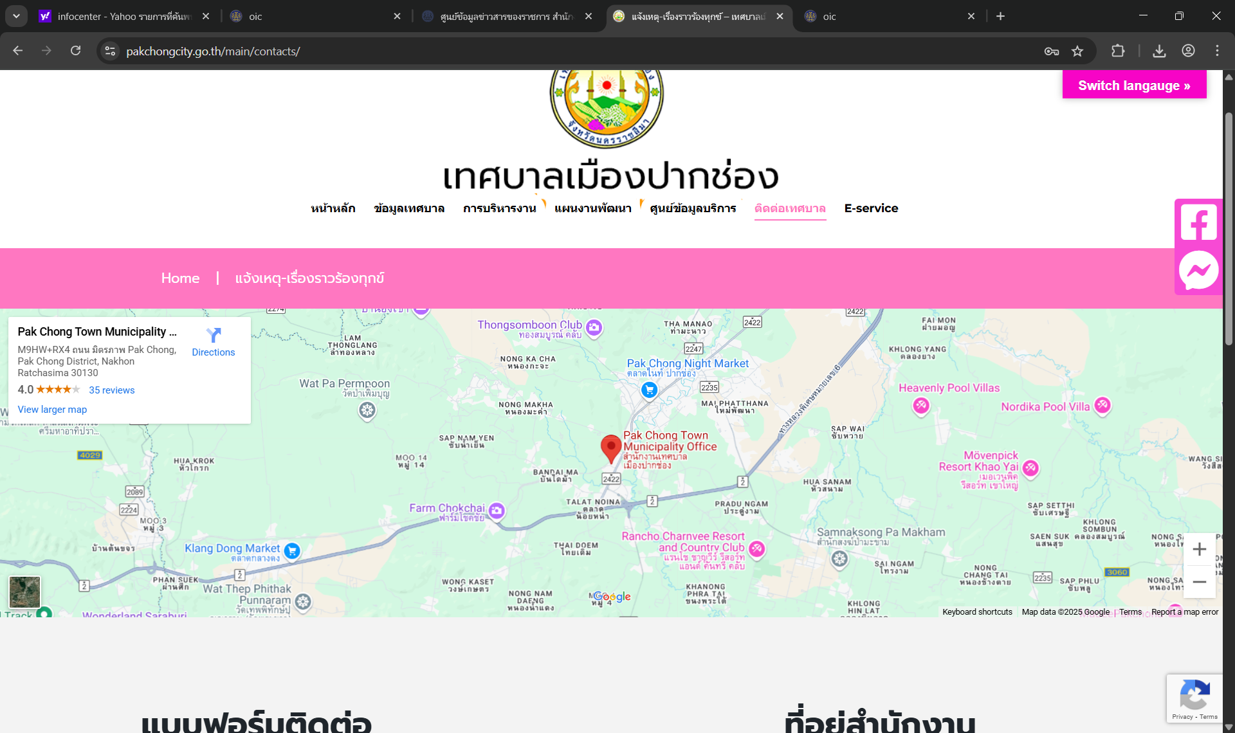Switch to the ศูนย์ข้อมูลข่าวสารของราชการ tab
The height and width of the screenshot is (733, 1235).
pyautogui.click(x=508, y=16)
